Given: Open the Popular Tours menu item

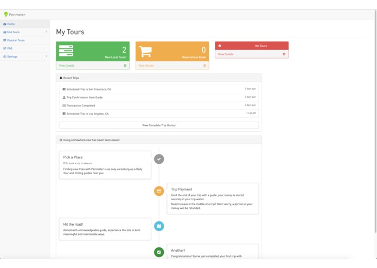Looking at the screenshot, I should pyautogui.click(x=25, y=40).
